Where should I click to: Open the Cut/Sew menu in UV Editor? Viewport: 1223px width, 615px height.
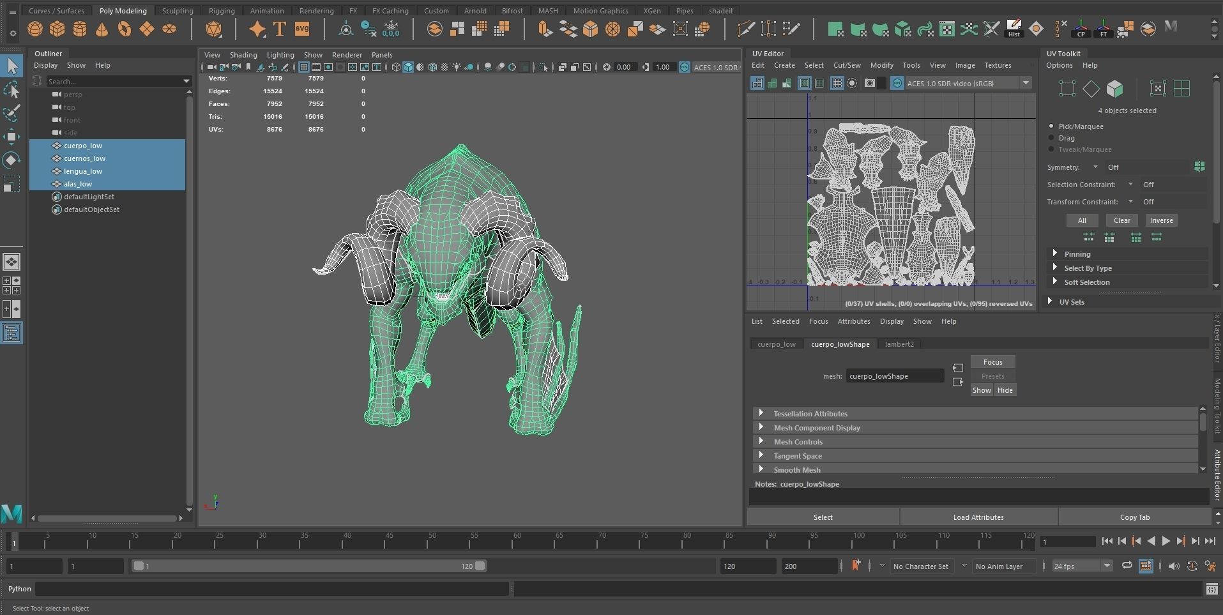point(846,65)
